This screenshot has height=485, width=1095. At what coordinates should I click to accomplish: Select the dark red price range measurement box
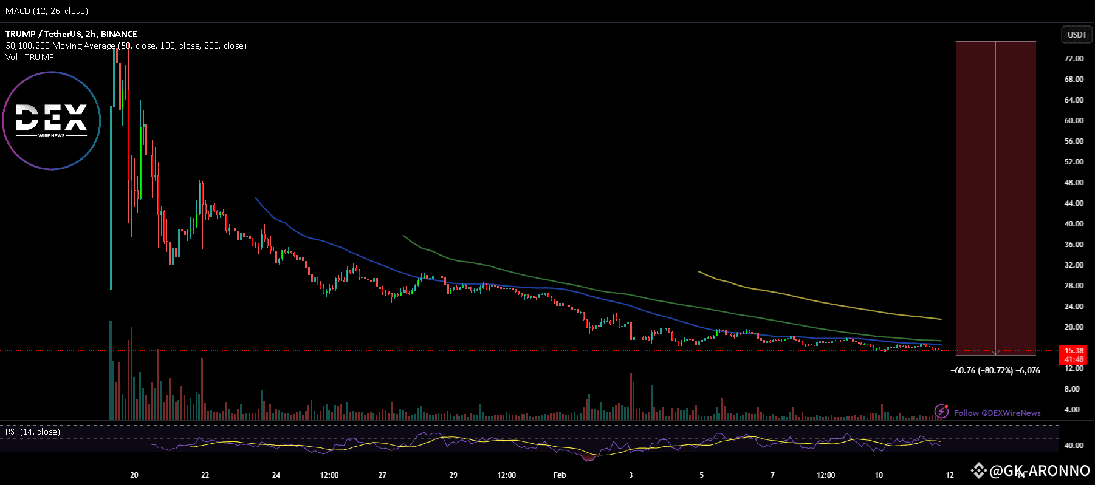point(995,198)
